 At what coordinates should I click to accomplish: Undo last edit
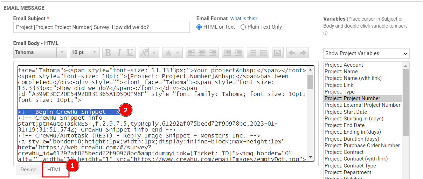coord(292,53)
